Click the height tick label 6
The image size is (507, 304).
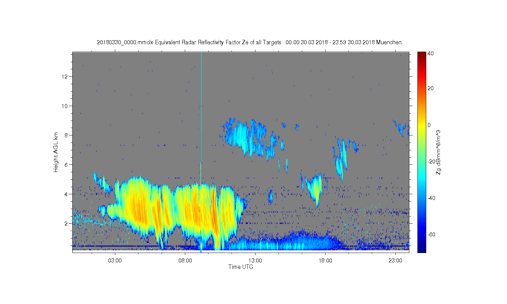pos(66,165)
